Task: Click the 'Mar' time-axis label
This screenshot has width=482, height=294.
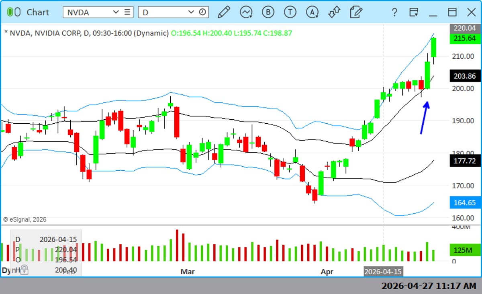Action: (187, 272)
